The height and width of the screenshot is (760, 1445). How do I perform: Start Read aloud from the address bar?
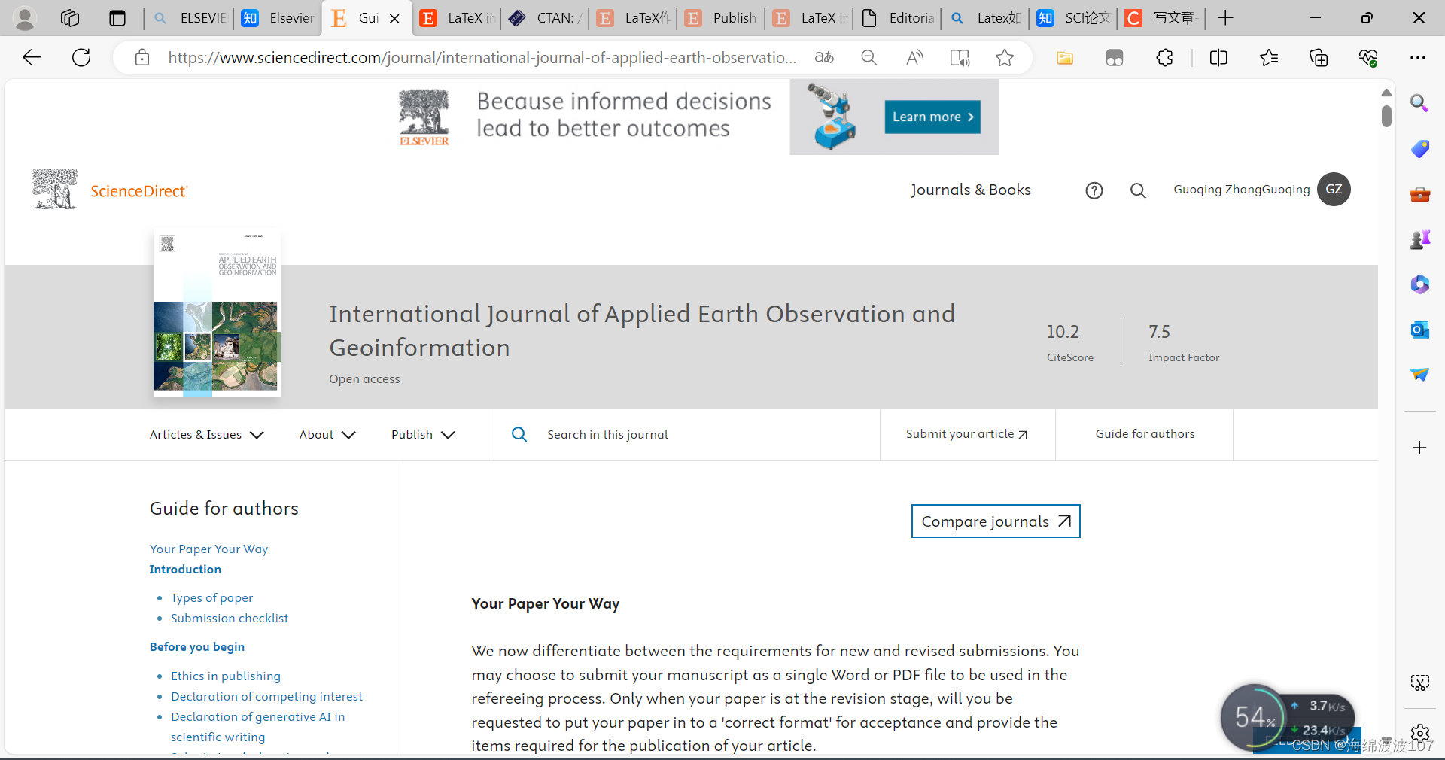pos(915,57)
